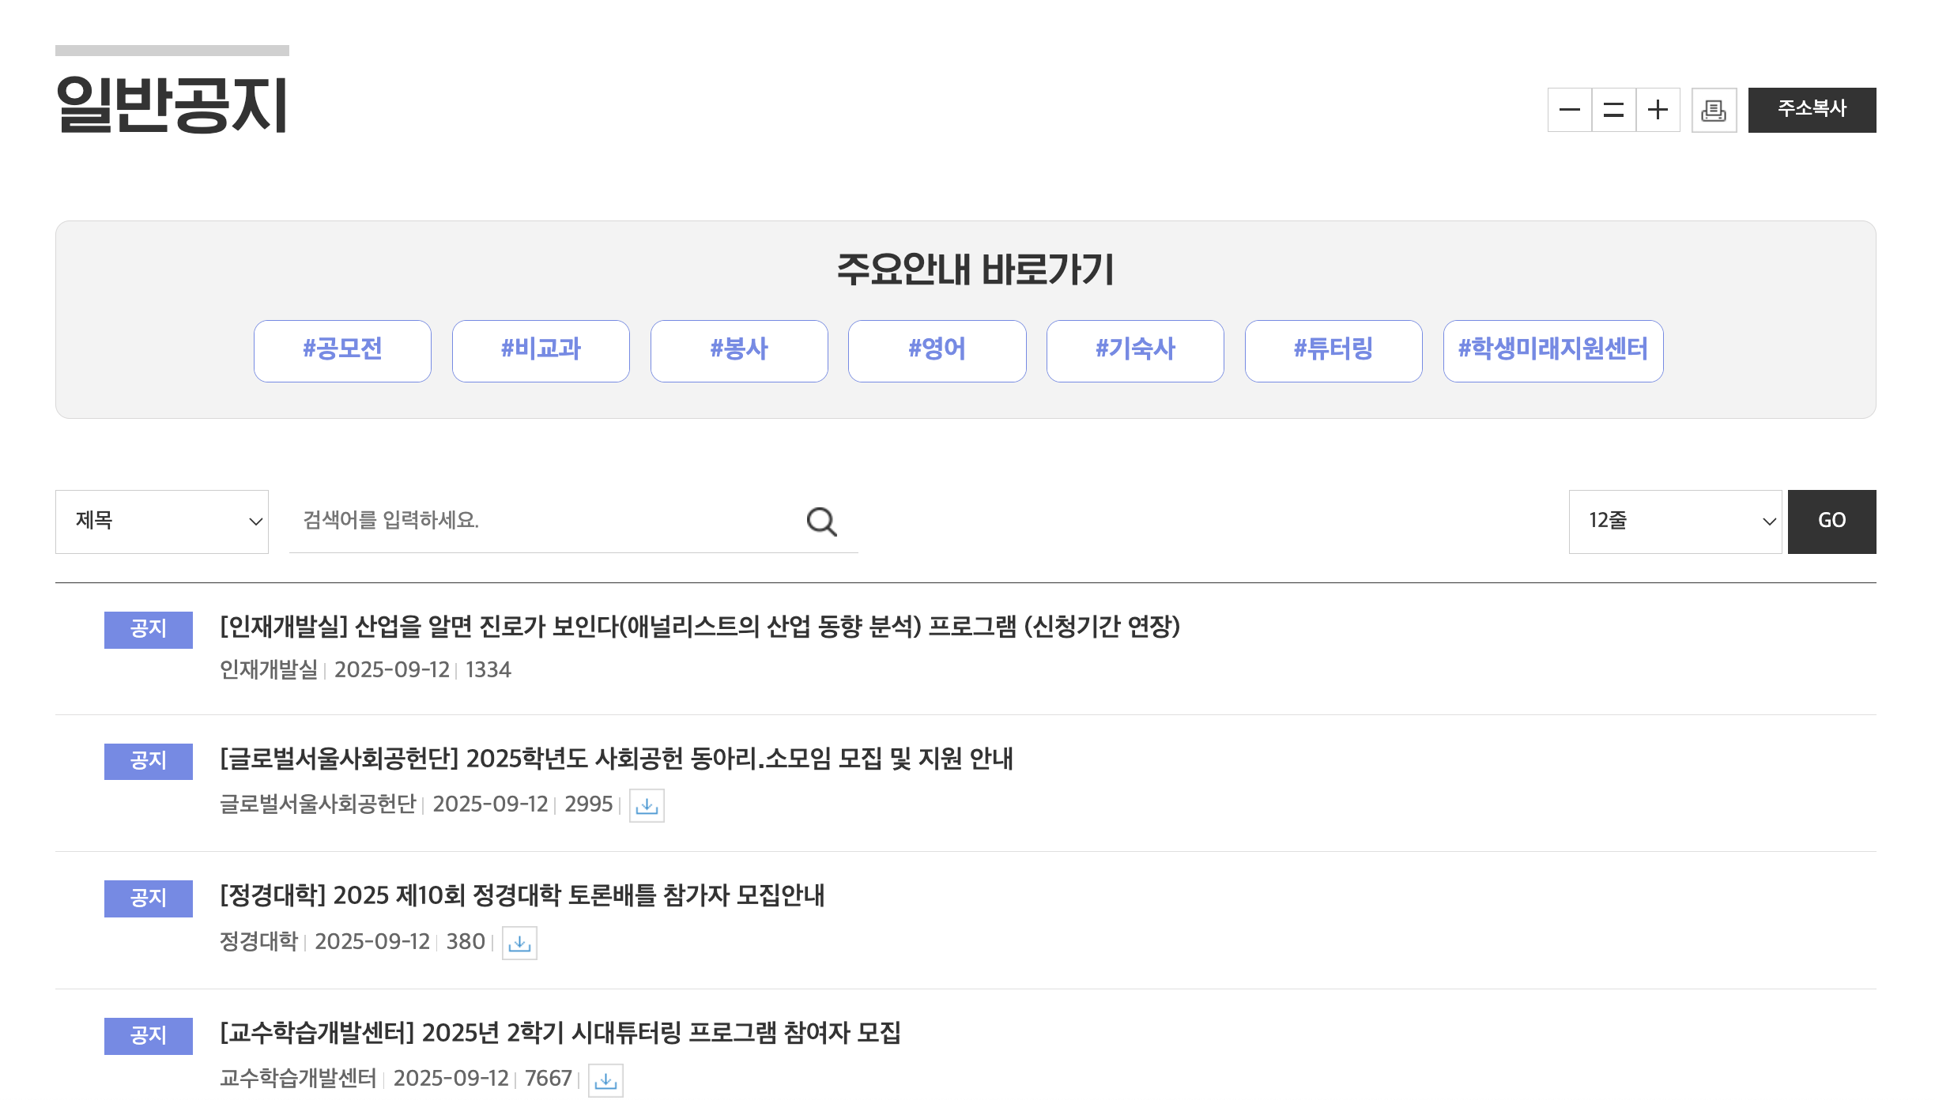Open the #튜터링 shortcut tag

tap(1333, 351)
